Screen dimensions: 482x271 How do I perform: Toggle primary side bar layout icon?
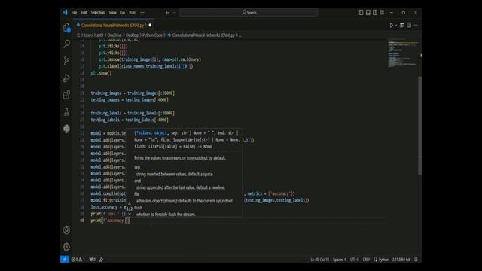click(361, 13)
